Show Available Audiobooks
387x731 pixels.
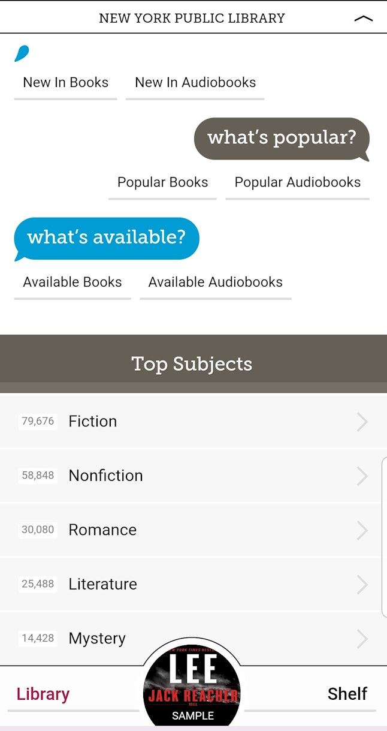tap(215, 282)
